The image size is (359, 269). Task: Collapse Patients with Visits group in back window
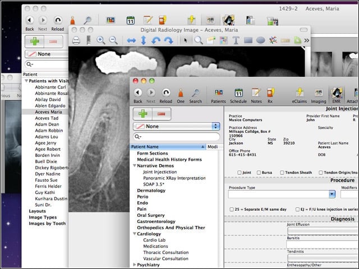pos(26,81)
